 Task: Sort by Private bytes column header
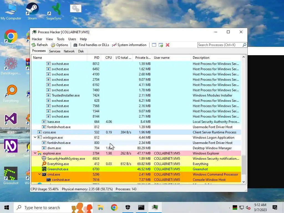point(143,58)
